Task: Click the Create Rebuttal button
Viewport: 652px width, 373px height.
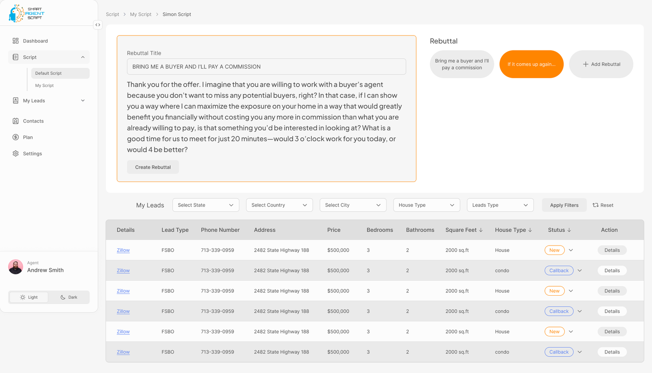Action: point(153,167)
